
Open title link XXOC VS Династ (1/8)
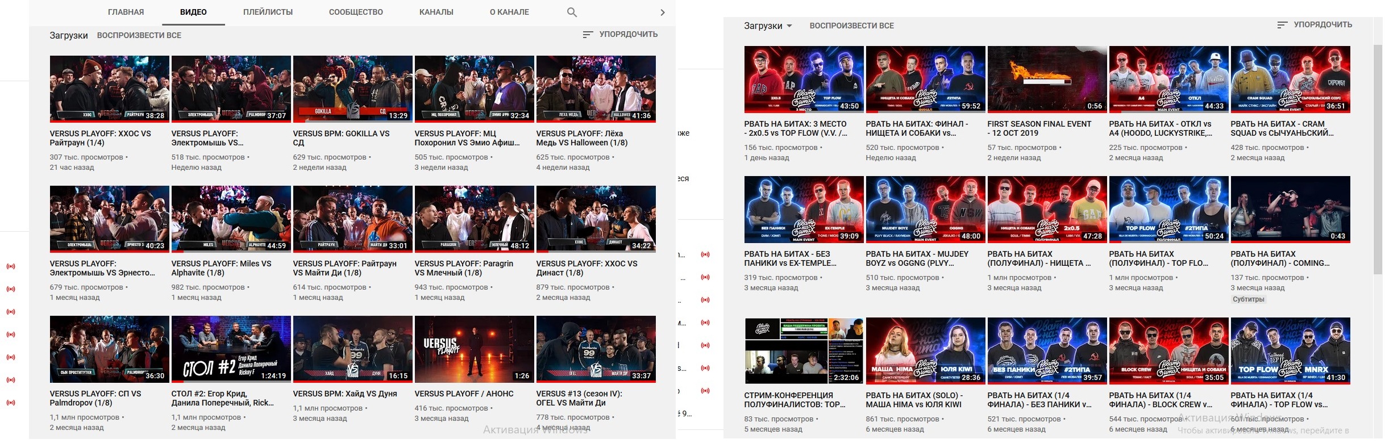(587, 268)
